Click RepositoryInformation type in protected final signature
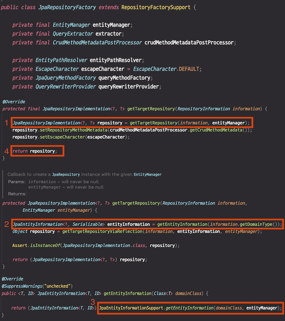The image size is (285, 321). pos(204,109)
